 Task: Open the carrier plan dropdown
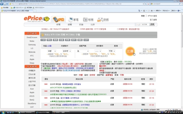(83, 51)
